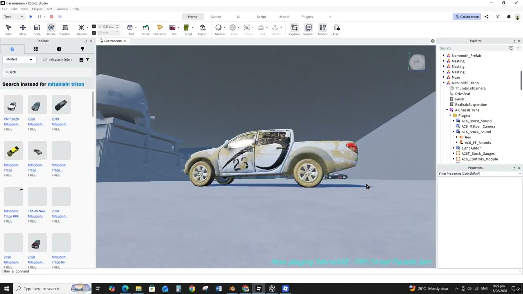Select DriveSeat in Explorer
Image resolution: width=523 pixels, height=294 pixels.
pos(463,94)
